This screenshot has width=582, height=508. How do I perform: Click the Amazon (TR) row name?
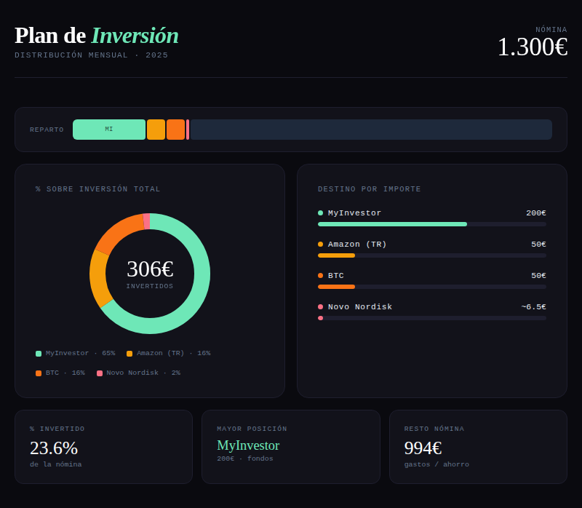(x=357, y=245)
